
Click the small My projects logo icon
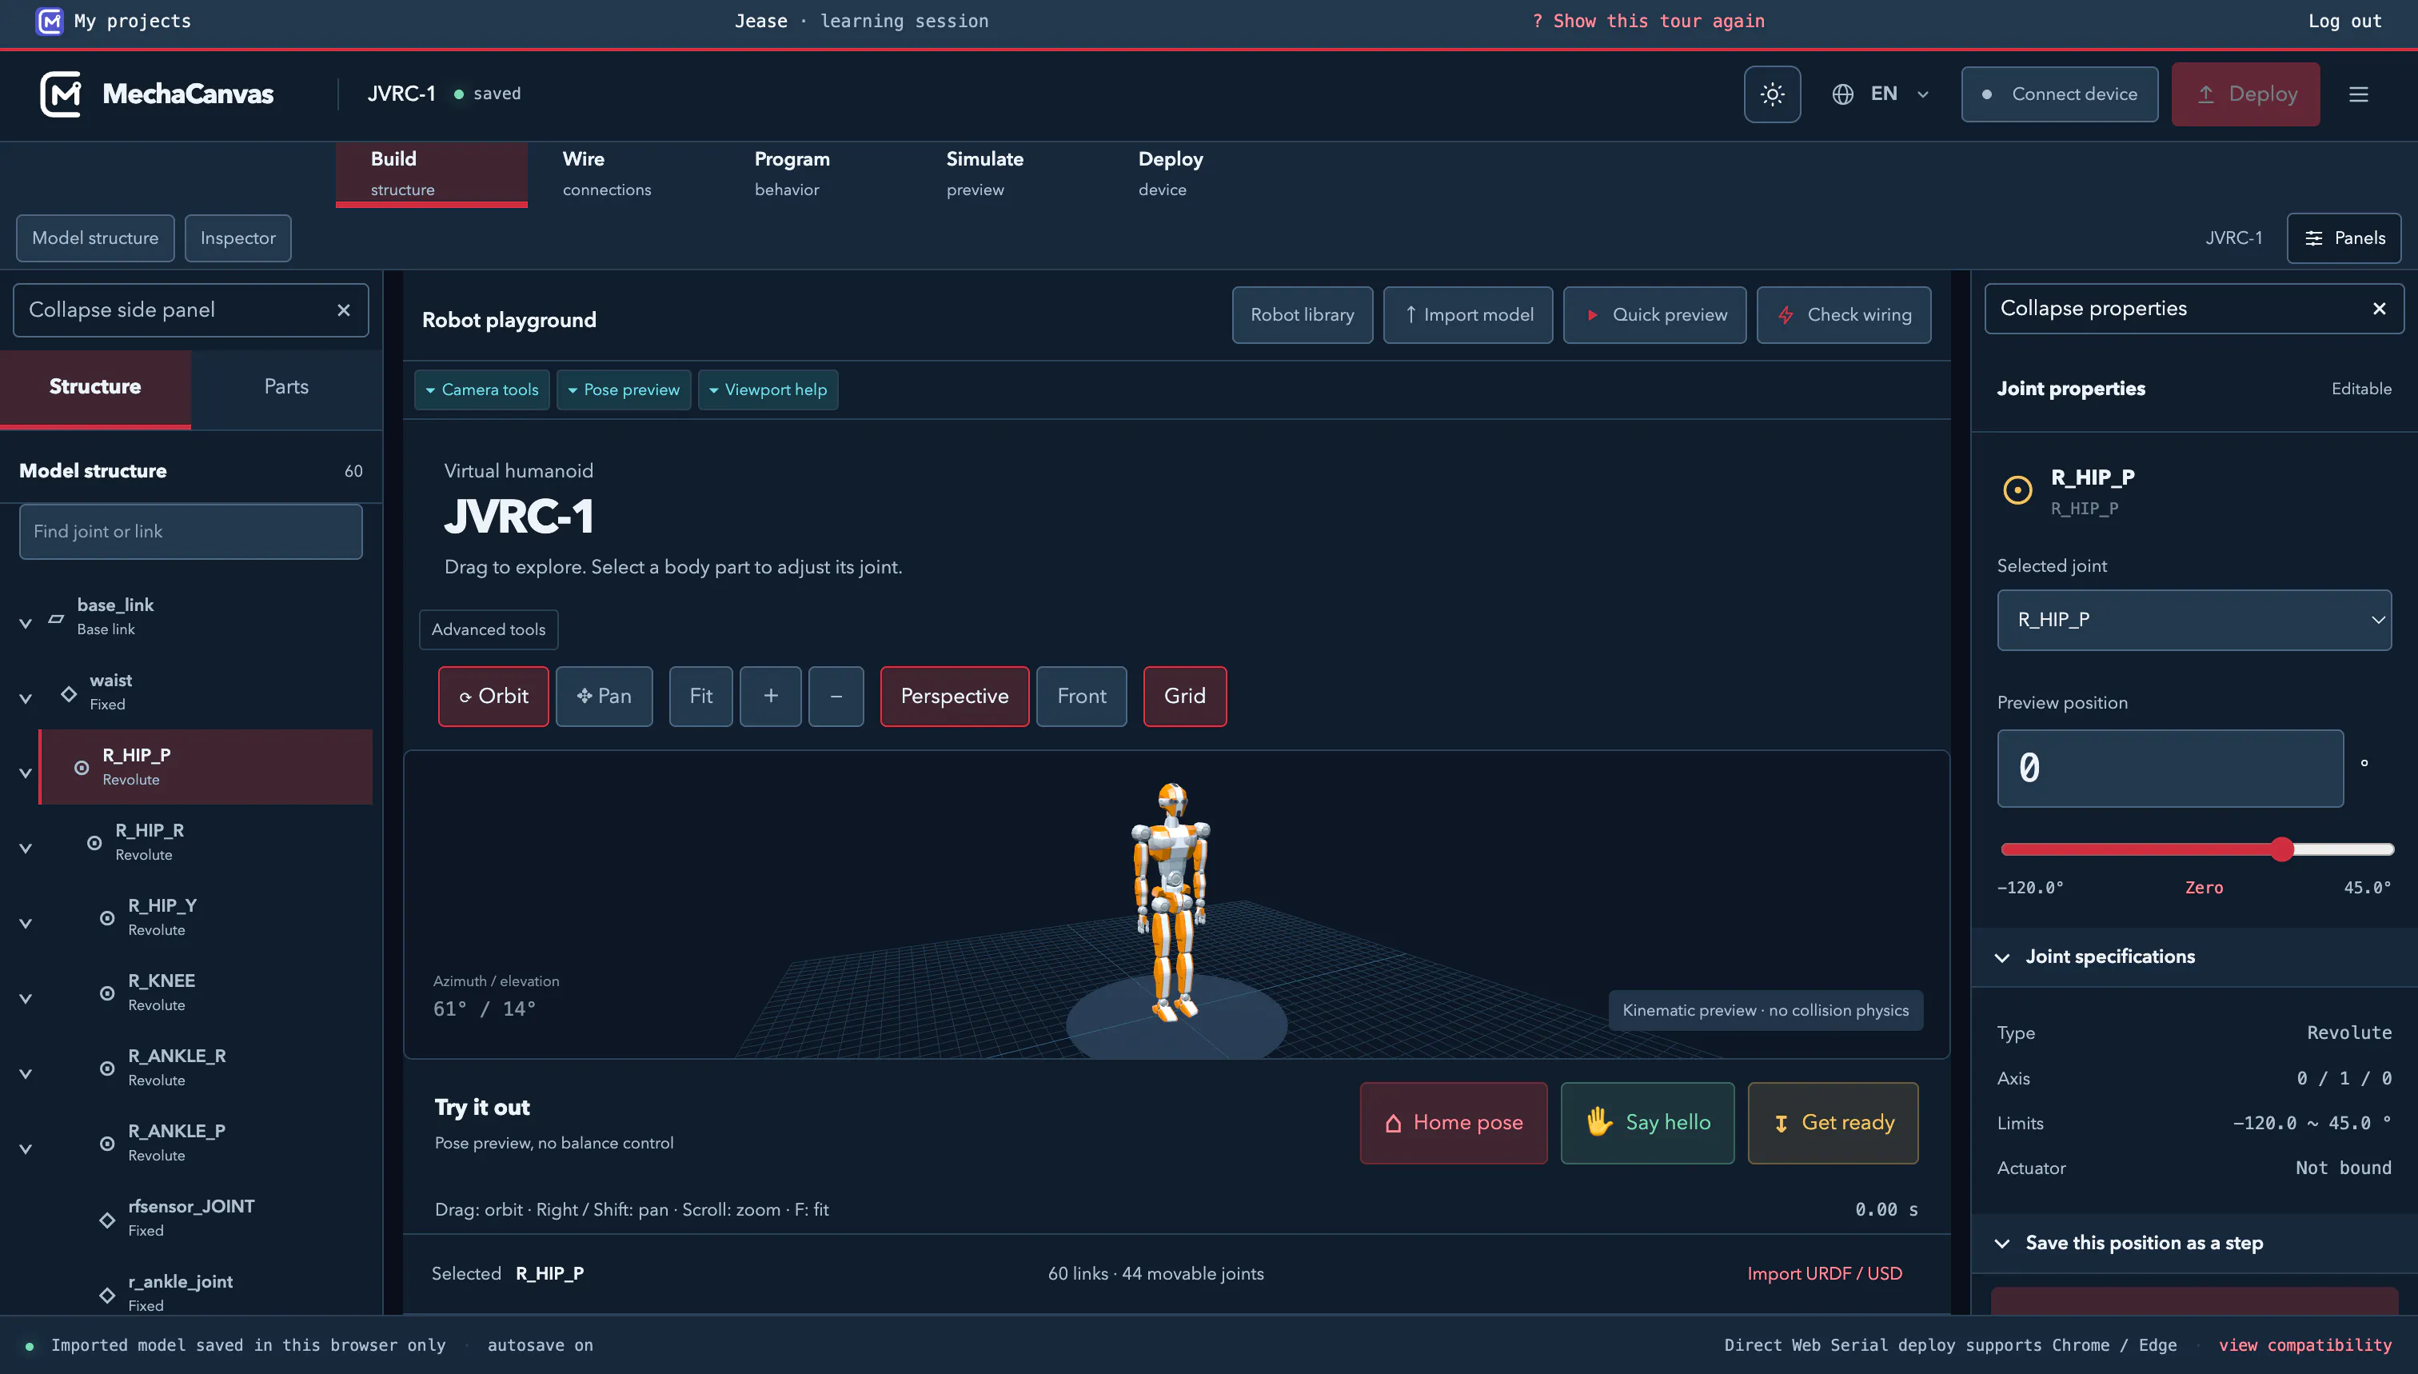[x=49, y=21]
